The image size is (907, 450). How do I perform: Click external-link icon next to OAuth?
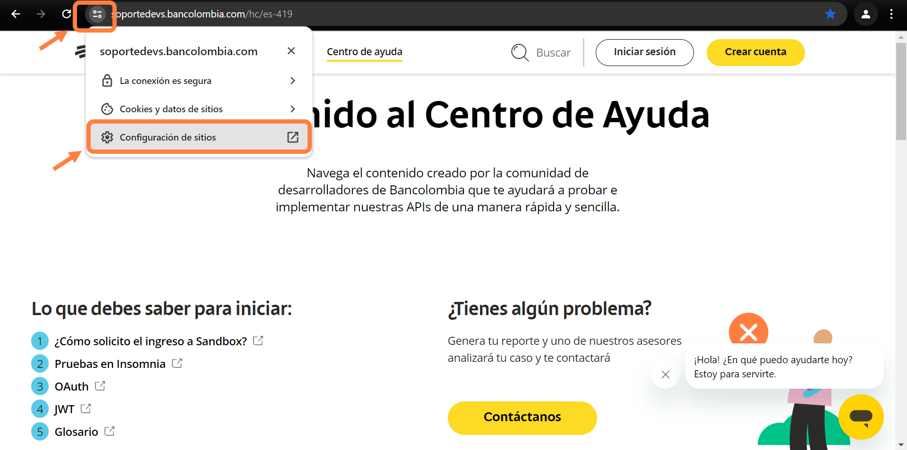100,386
